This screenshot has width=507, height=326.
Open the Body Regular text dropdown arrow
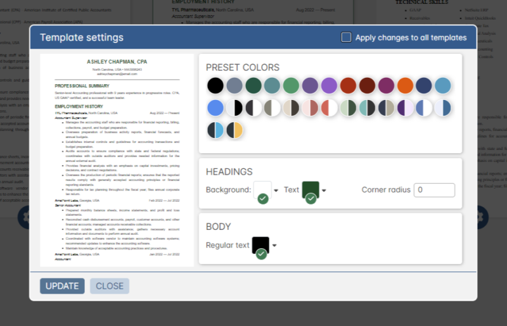point(274,246)
